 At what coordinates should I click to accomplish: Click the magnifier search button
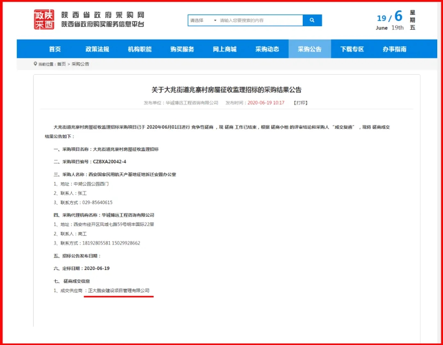[x=312, y=20]
